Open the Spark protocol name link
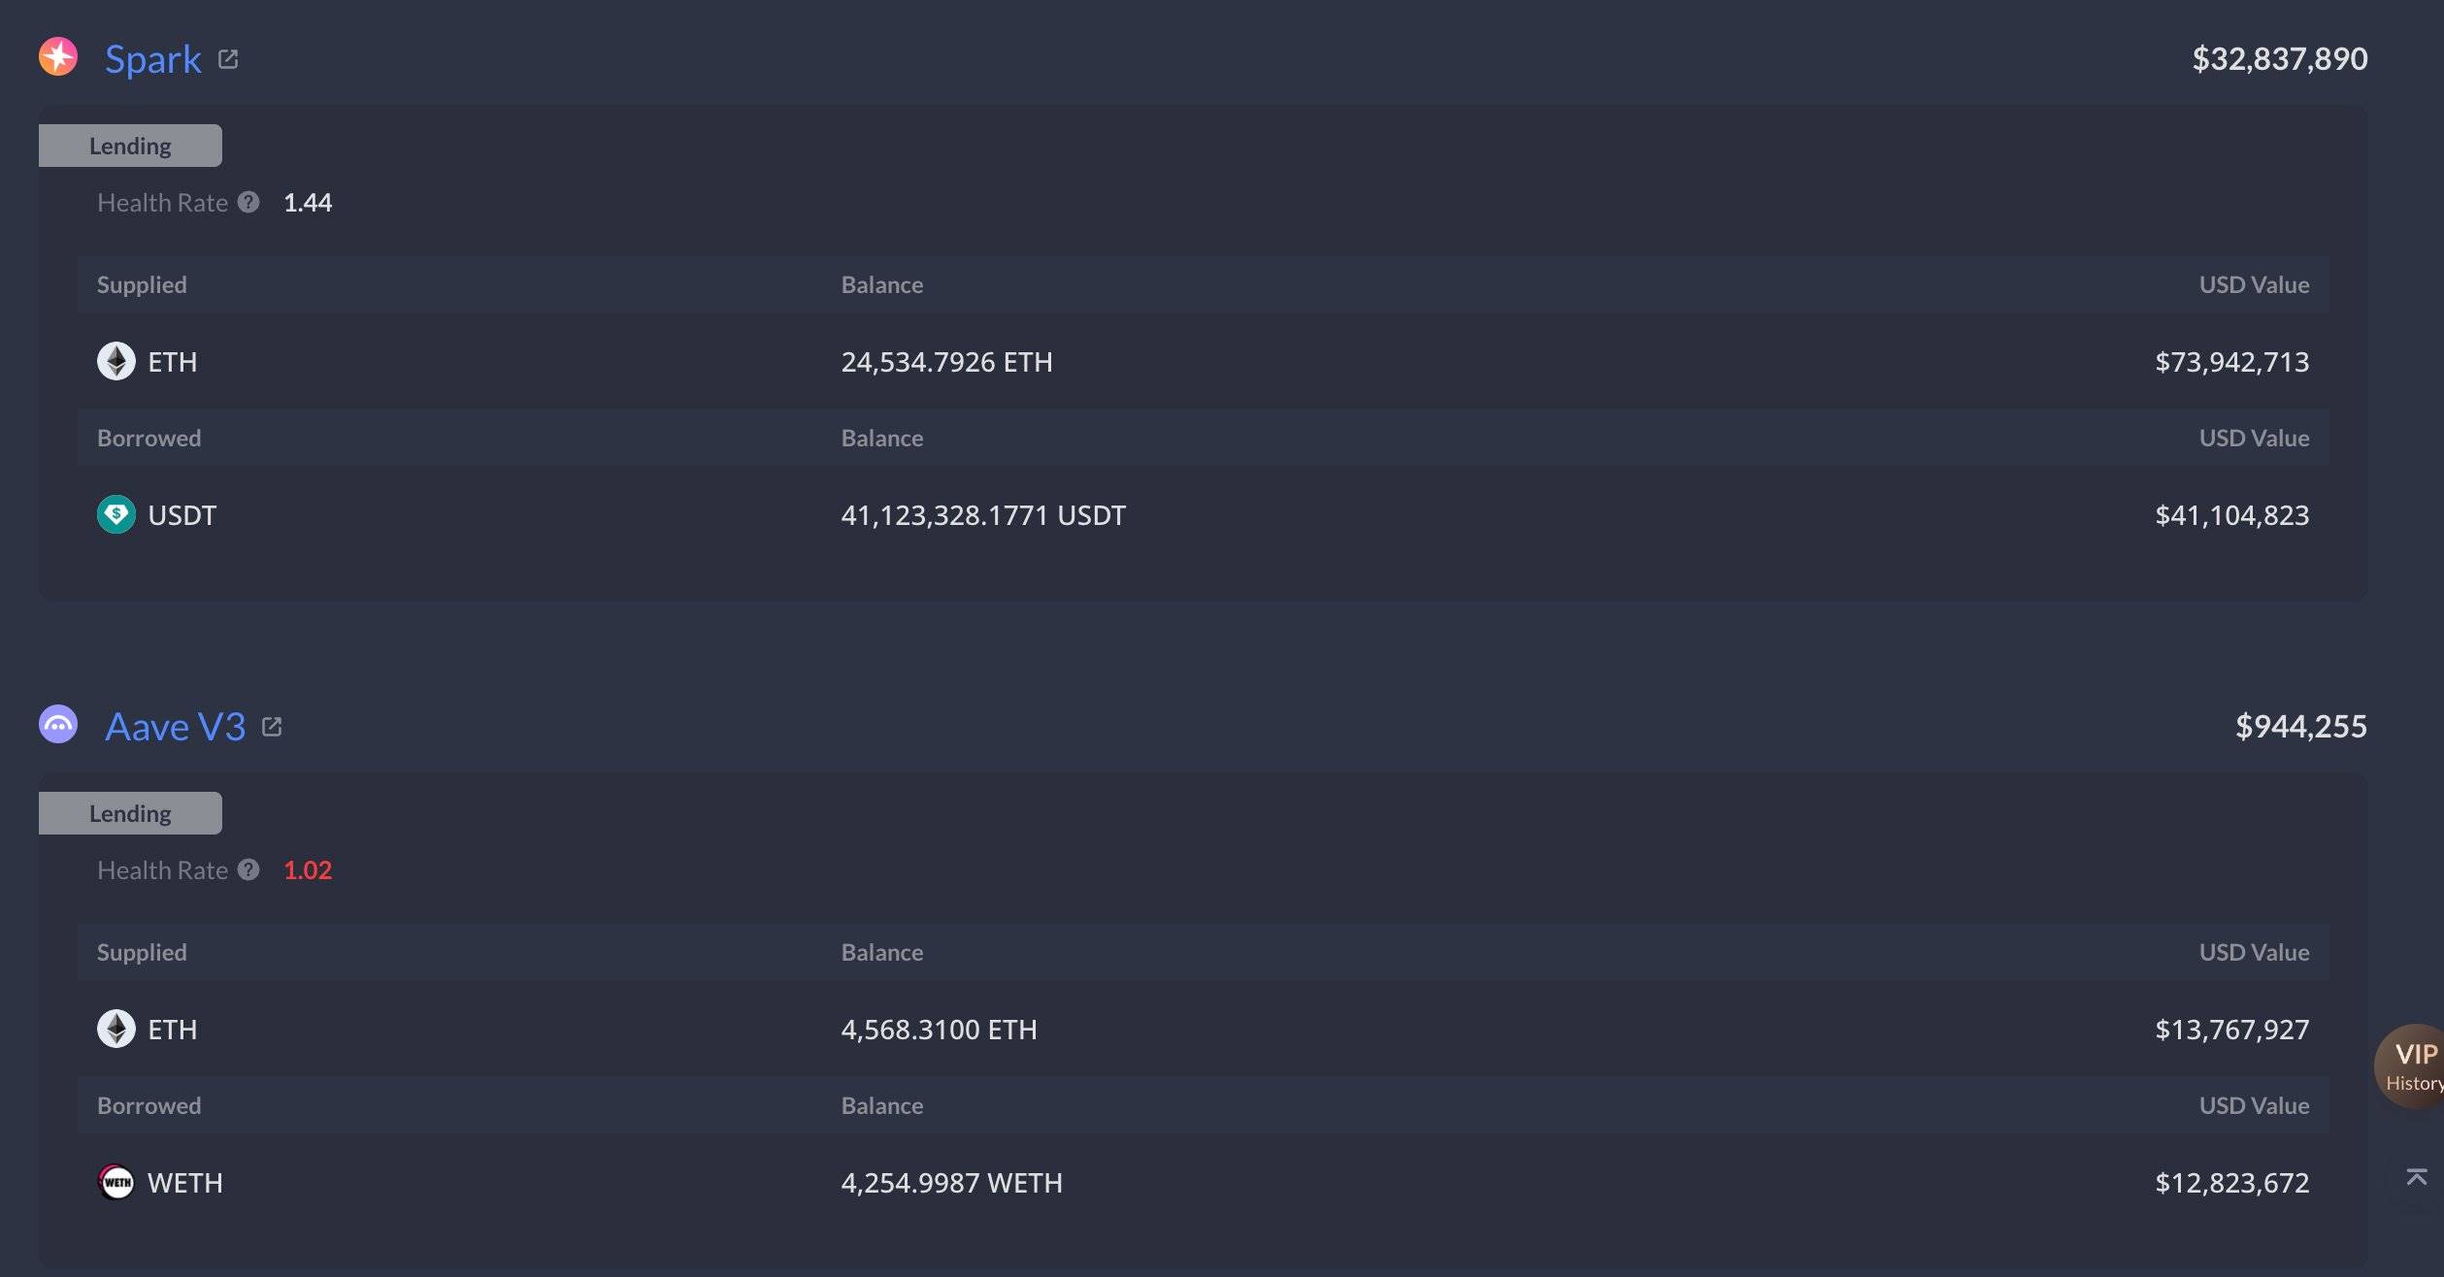The height and width of the screenshot is (1277, 2444). pyautogui.click(x=152, y=59)
